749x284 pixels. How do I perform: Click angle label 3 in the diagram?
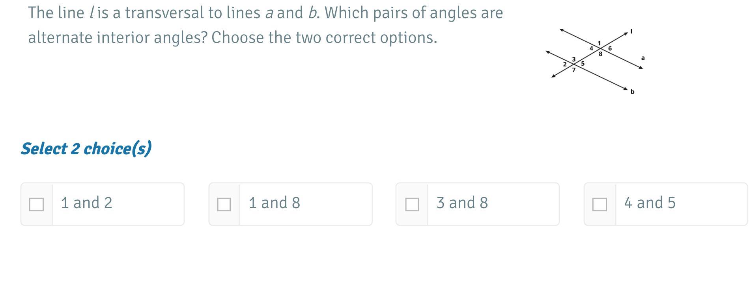[x=574, y=59]
